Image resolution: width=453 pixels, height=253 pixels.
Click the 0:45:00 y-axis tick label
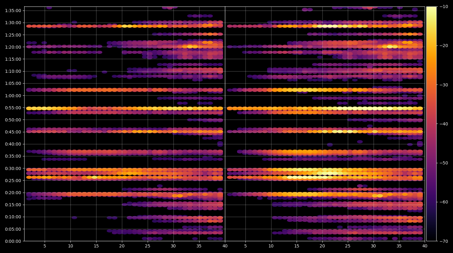pyautogui.click(x=13, y=132)
